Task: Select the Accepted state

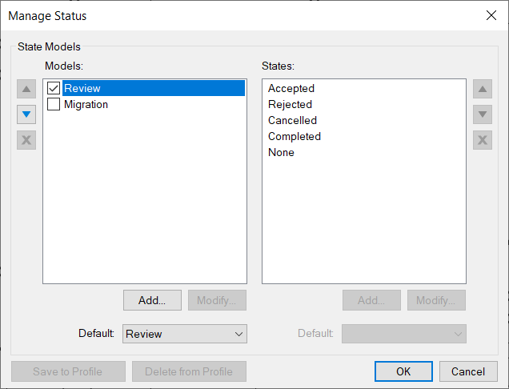Action: coord(291,89)
